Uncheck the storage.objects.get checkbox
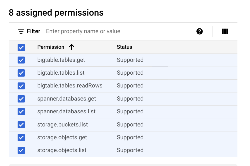250x166 pixels. (21, 138)
